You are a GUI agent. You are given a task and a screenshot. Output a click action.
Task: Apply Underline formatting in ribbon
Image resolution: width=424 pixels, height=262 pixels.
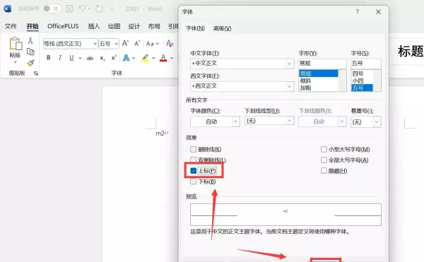[71, 57]
